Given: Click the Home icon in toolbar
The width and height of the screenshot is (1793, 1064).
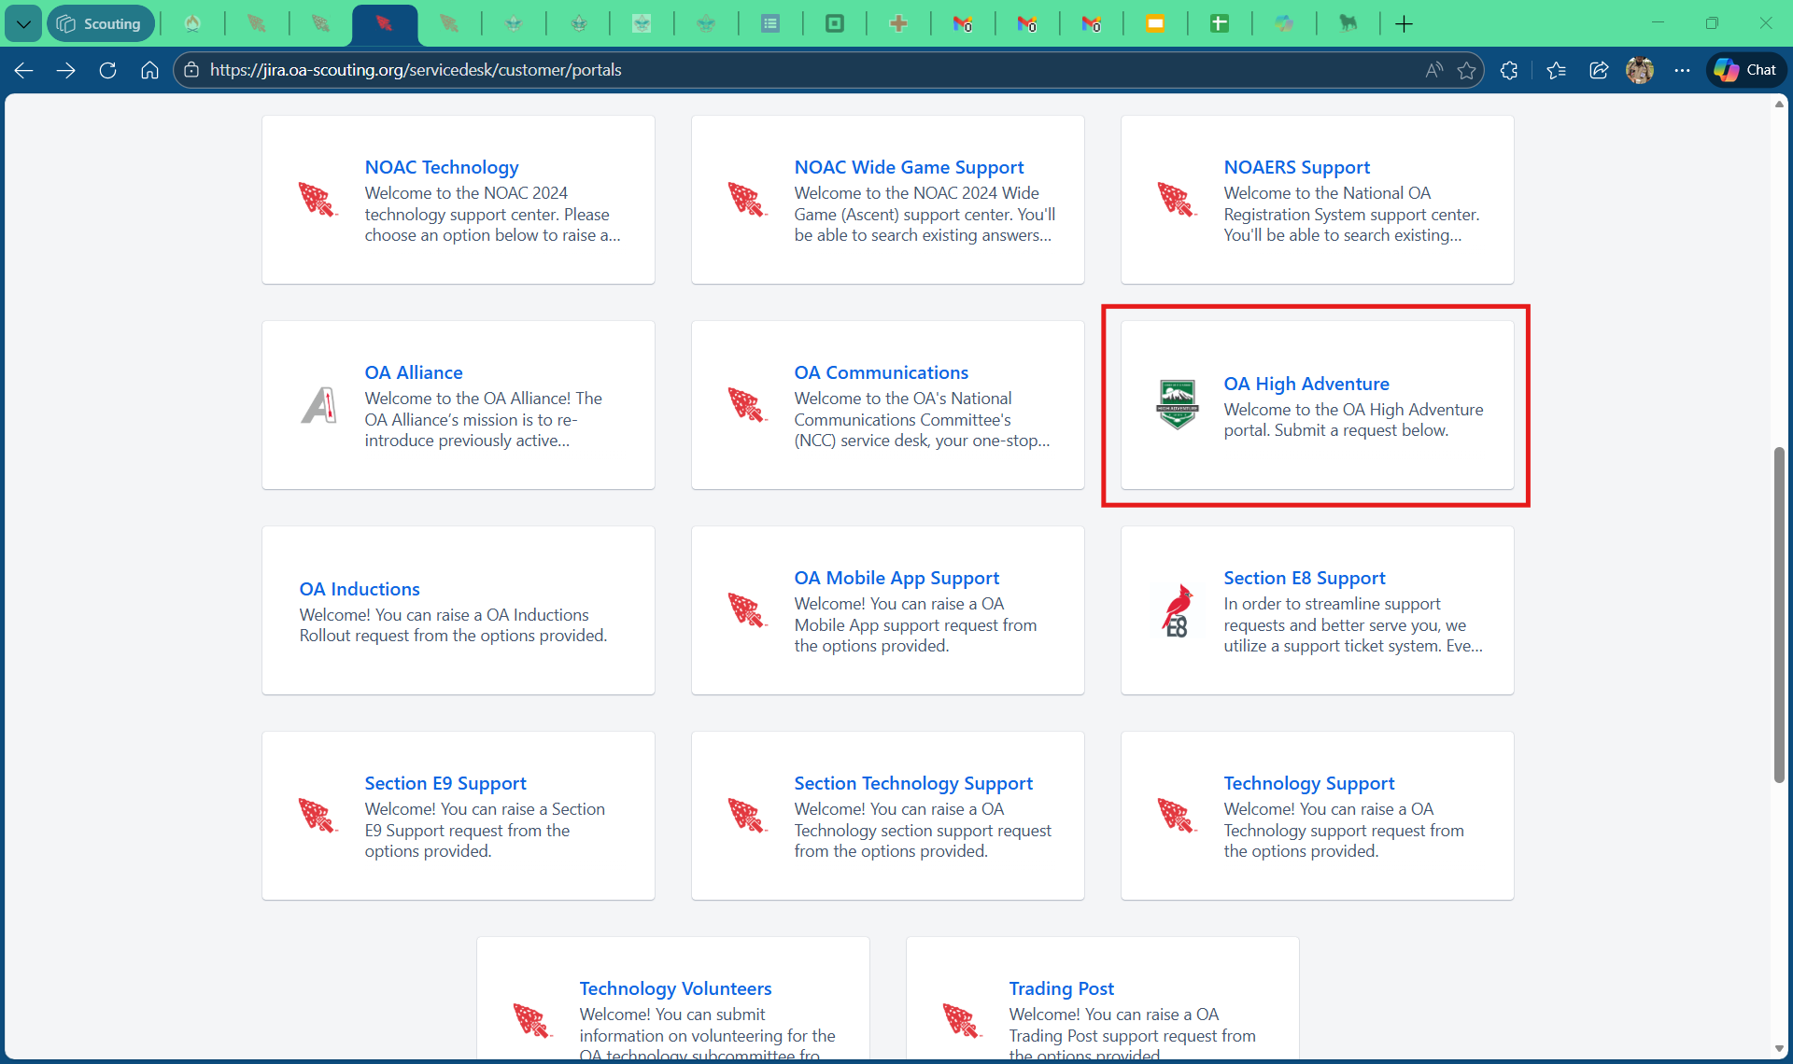Looking at the screenshot, I should pos(149,70).
